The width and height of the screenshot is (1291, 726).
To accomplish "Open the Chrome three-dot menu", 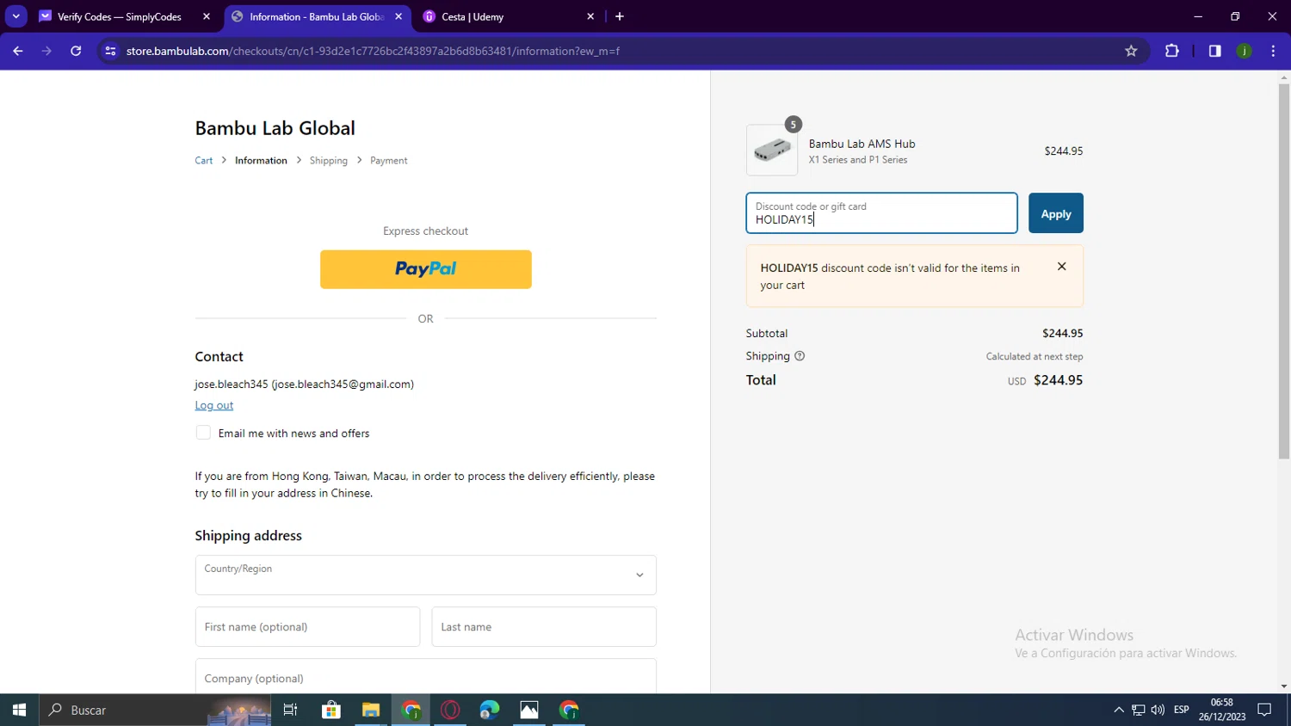I will pyautogui.click(x=1273, y=51).
